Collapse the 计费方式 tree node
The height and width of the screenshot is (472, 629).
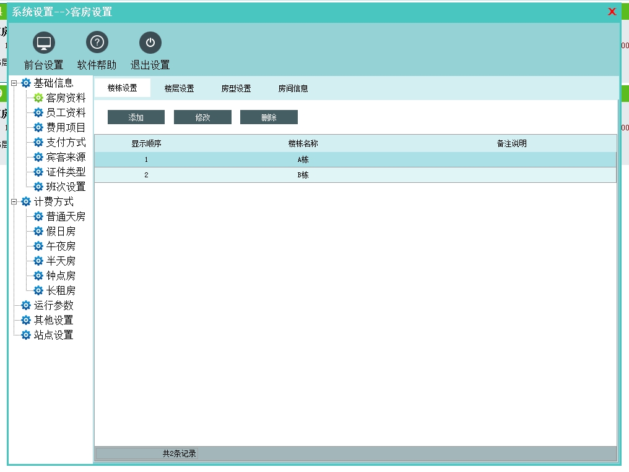[14, 201]
